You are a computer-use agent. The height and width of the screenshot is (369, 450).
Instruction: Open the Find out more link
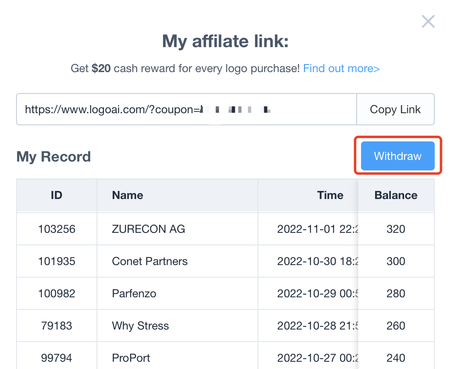341,68
